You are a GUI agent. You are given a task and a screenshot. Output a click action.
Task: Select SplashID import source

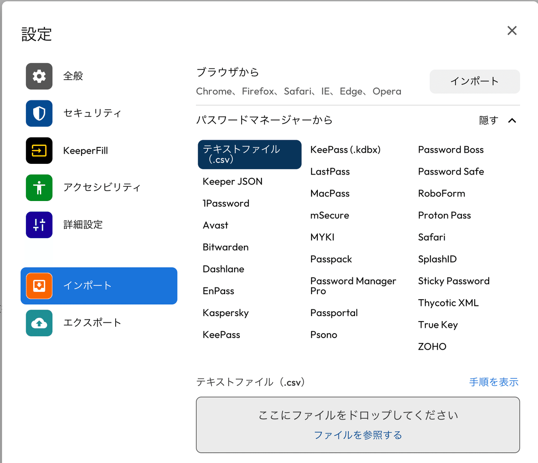pyautogui.click(x=438, y=259)
